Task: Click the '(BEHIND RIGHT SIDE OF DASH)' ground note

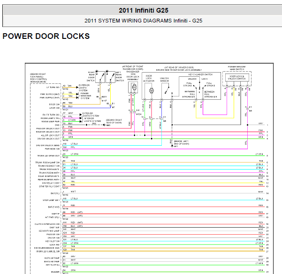Action: click(x=114, y=121)
